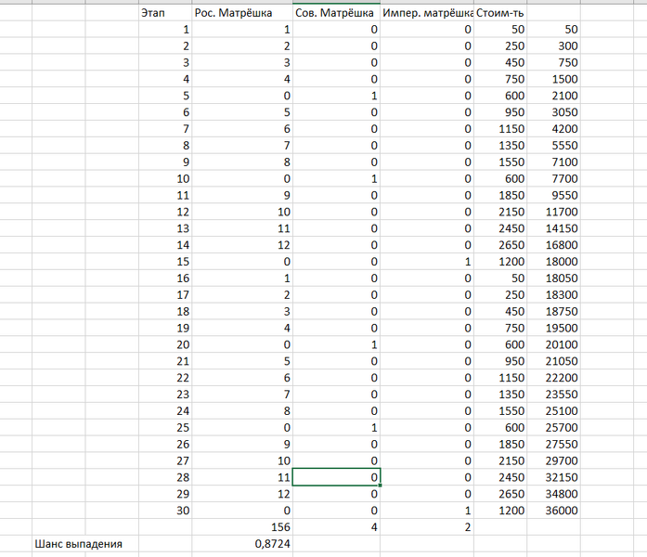Click the cumulative cell with value 300
647x557 pixels.
pos(553,45)
